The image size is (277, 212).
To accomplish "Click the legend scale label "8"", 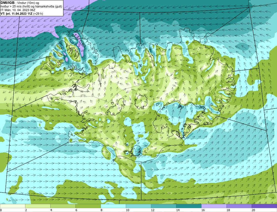I will point(101,210).
